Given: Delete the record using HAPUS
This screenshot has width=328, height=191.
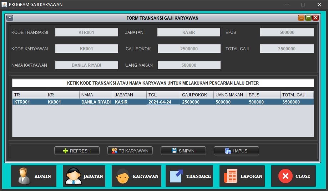Looking at the screenshot, I should click(x=236, y=151).
